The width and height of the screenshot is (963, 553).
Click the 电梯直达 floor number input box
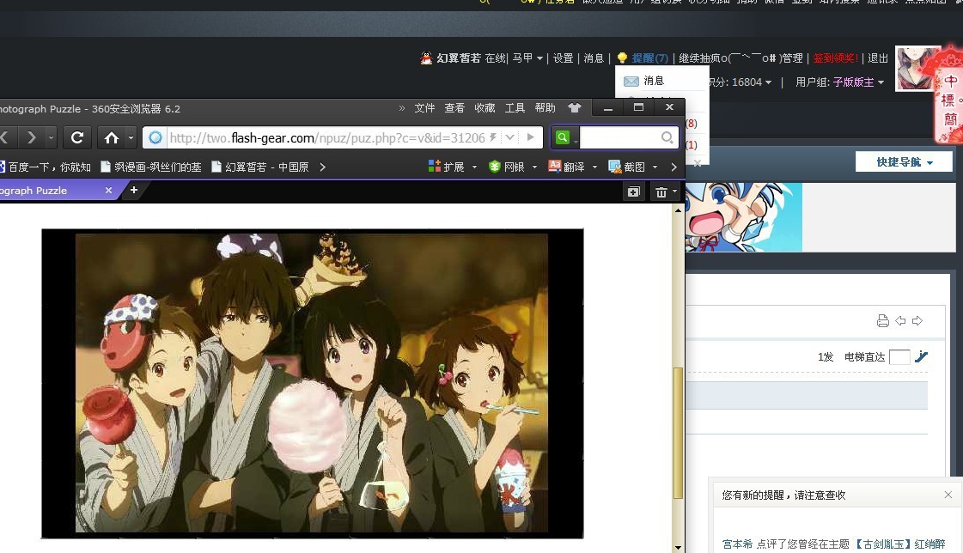pos(899,357)
